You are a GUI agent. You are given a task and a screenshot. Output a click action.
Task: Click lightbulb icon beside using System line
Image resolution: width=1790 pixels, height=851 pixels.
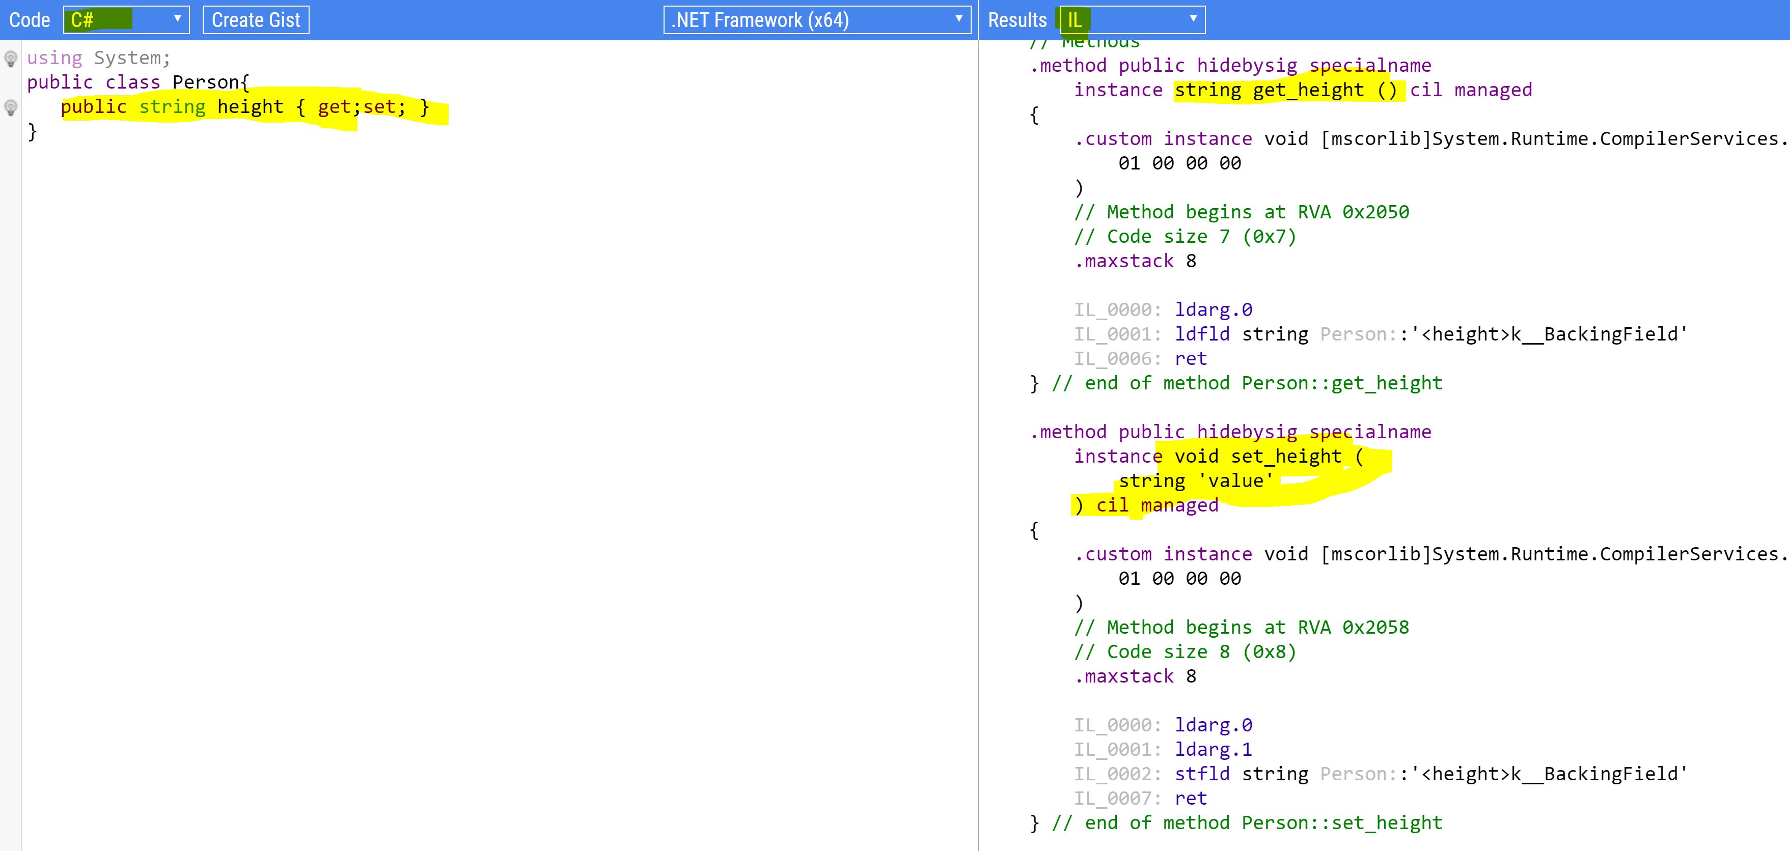click(x=10, y=59)
